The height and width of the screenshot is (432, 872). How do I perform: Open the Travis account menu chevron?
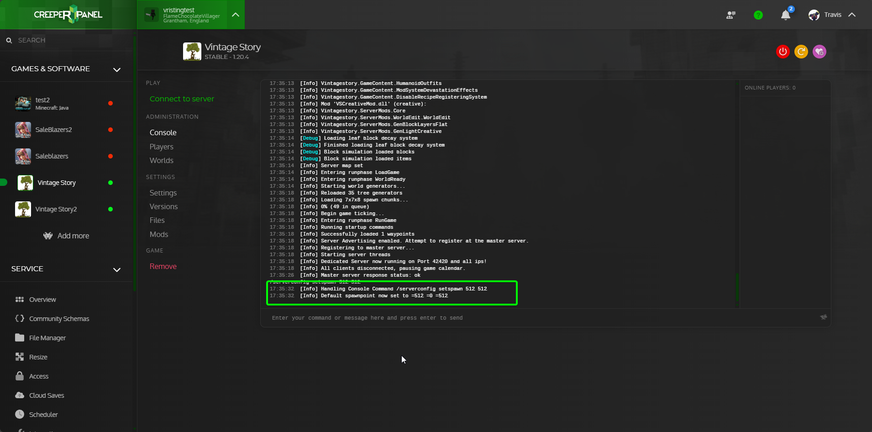[852, 15]
